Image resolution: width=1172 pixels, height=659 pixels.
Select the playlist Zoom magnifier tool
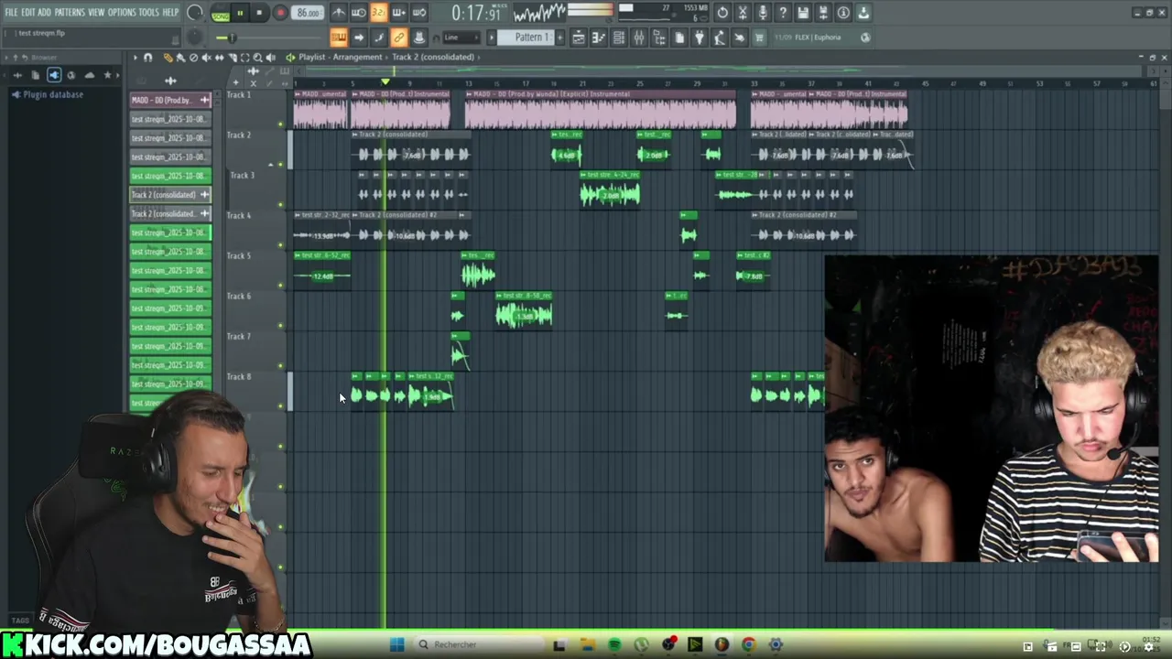click(x=257, y=58)
